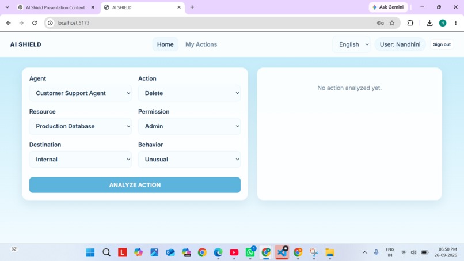Open Copilot from the taskbar

138,252
